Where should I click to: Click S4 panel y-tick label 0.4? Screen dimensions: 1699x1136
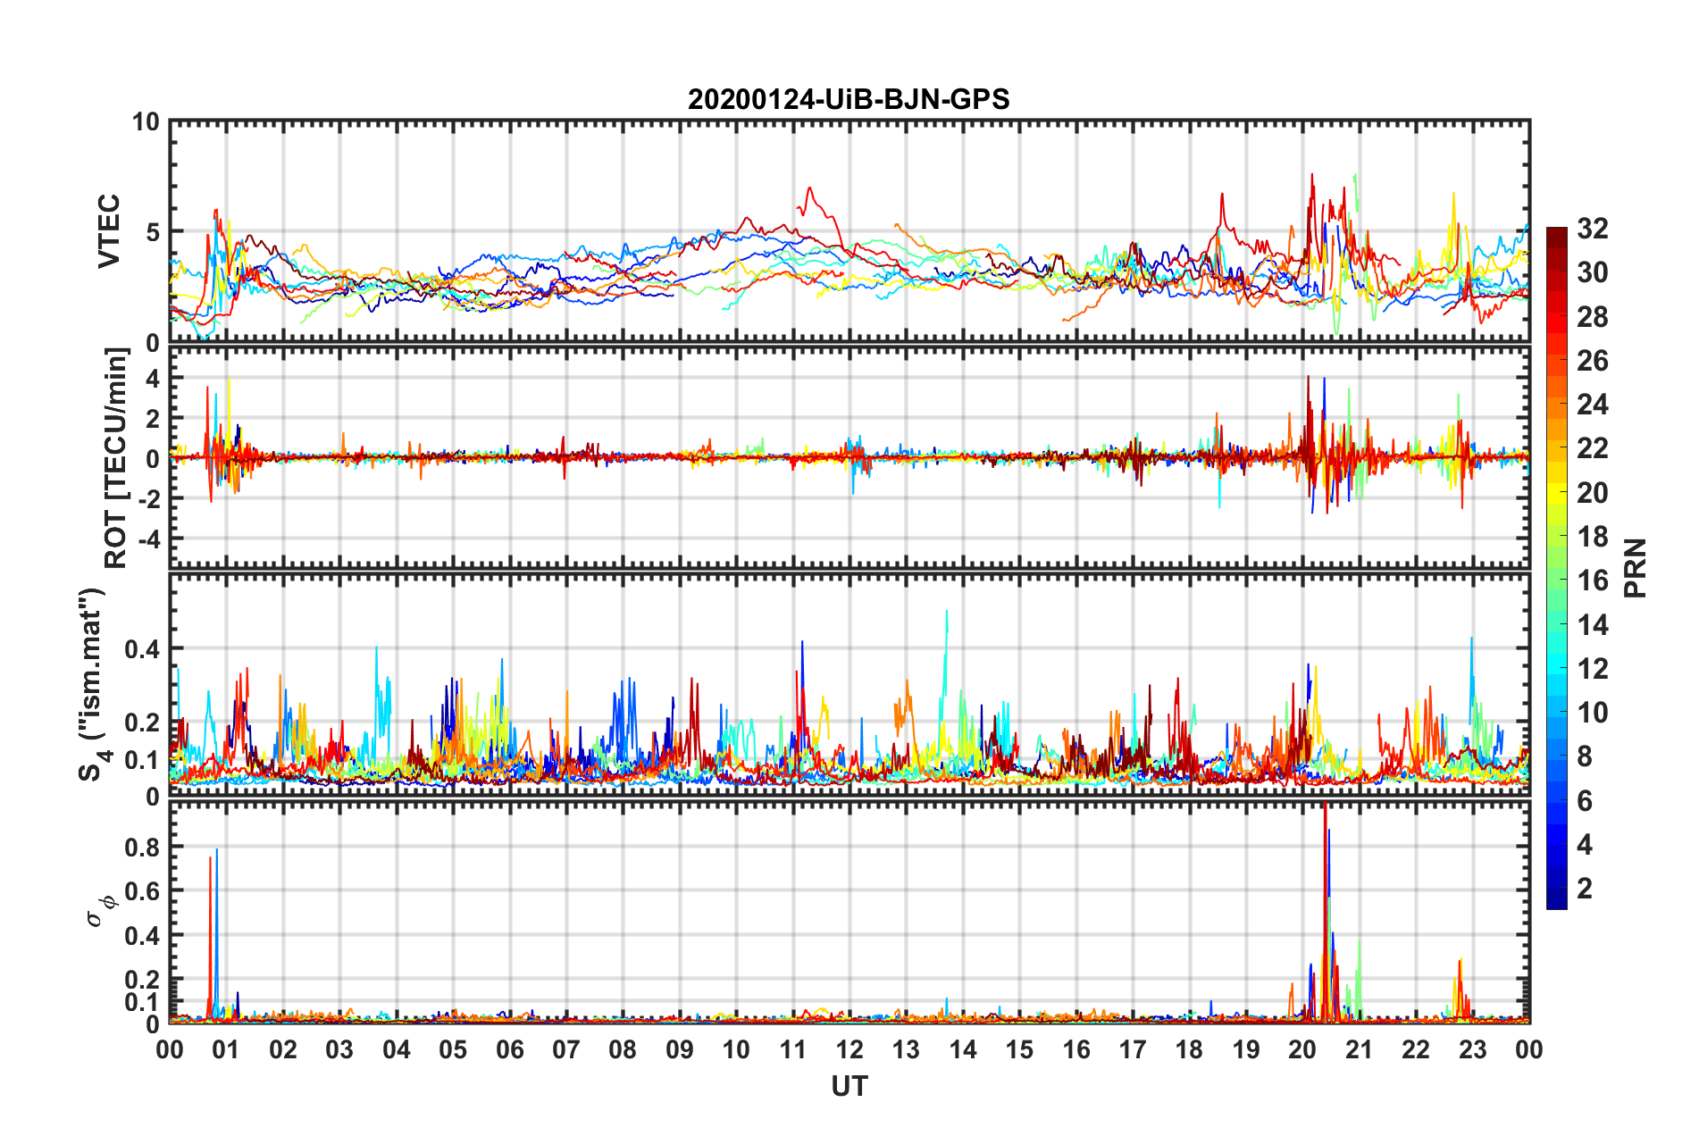[142, 649]
